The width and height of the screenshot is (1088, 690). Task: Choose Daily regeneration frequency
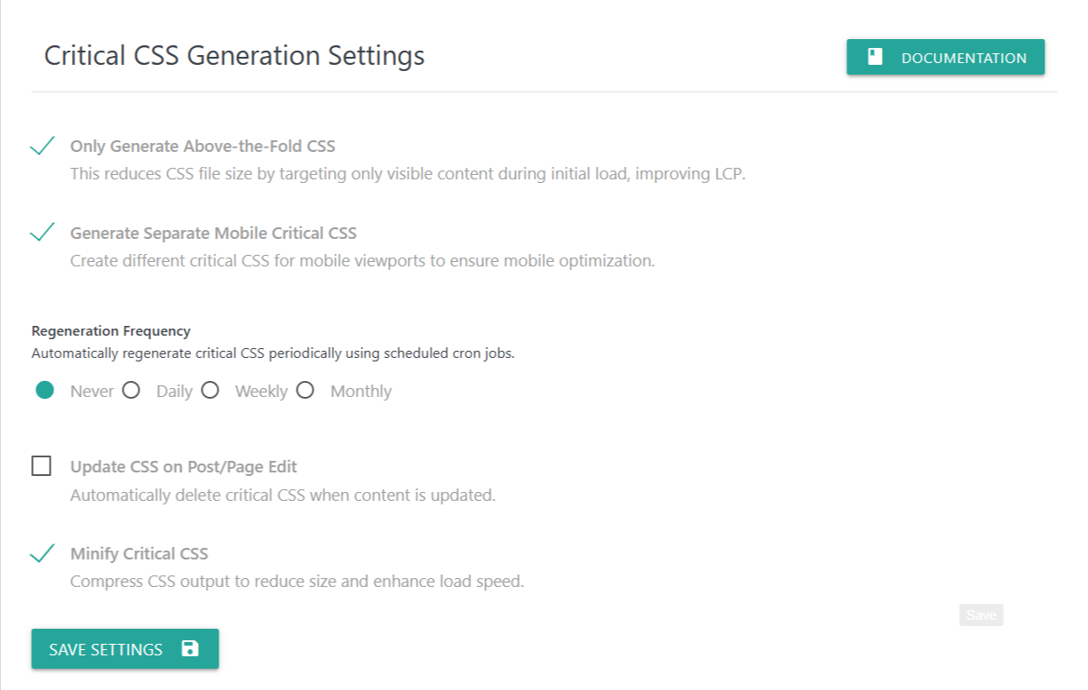click(131, 391)
